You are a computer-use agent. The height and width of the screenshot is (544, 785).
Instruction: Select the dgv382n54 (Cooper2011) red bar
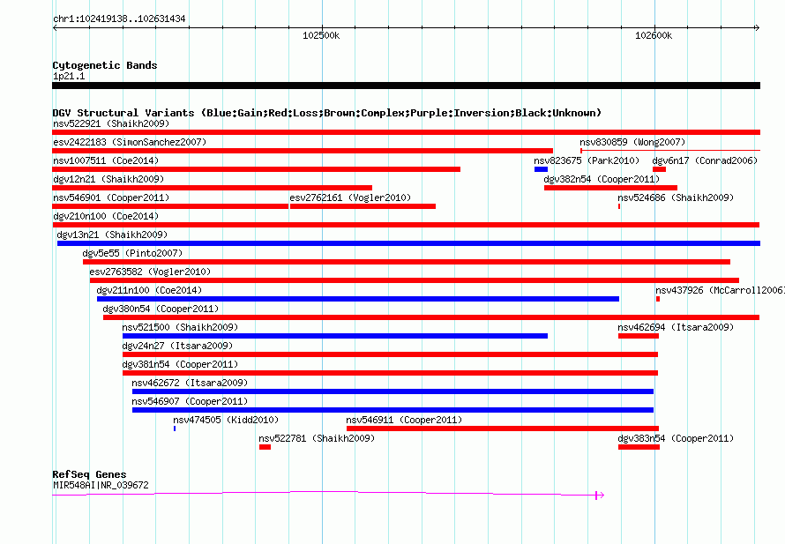tap(610, 188)
